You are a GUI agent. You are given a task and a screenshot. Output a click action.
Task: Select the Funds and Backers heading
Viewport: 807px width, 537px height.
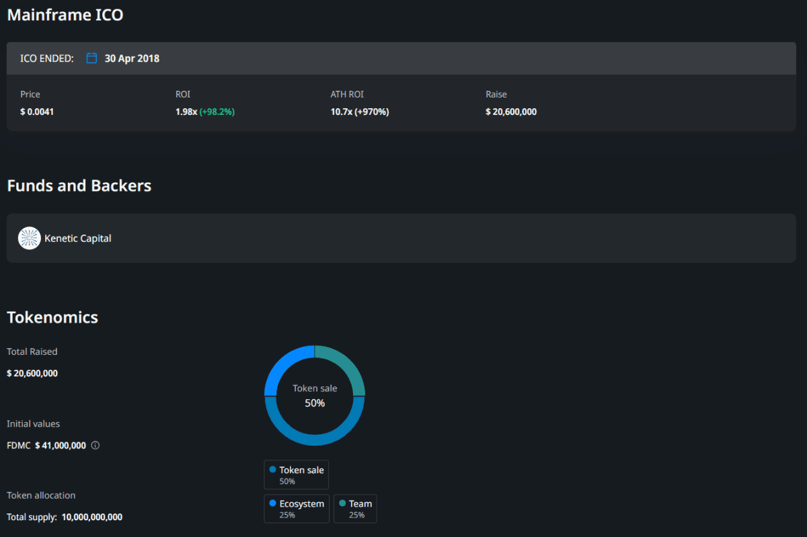(79, 185)
